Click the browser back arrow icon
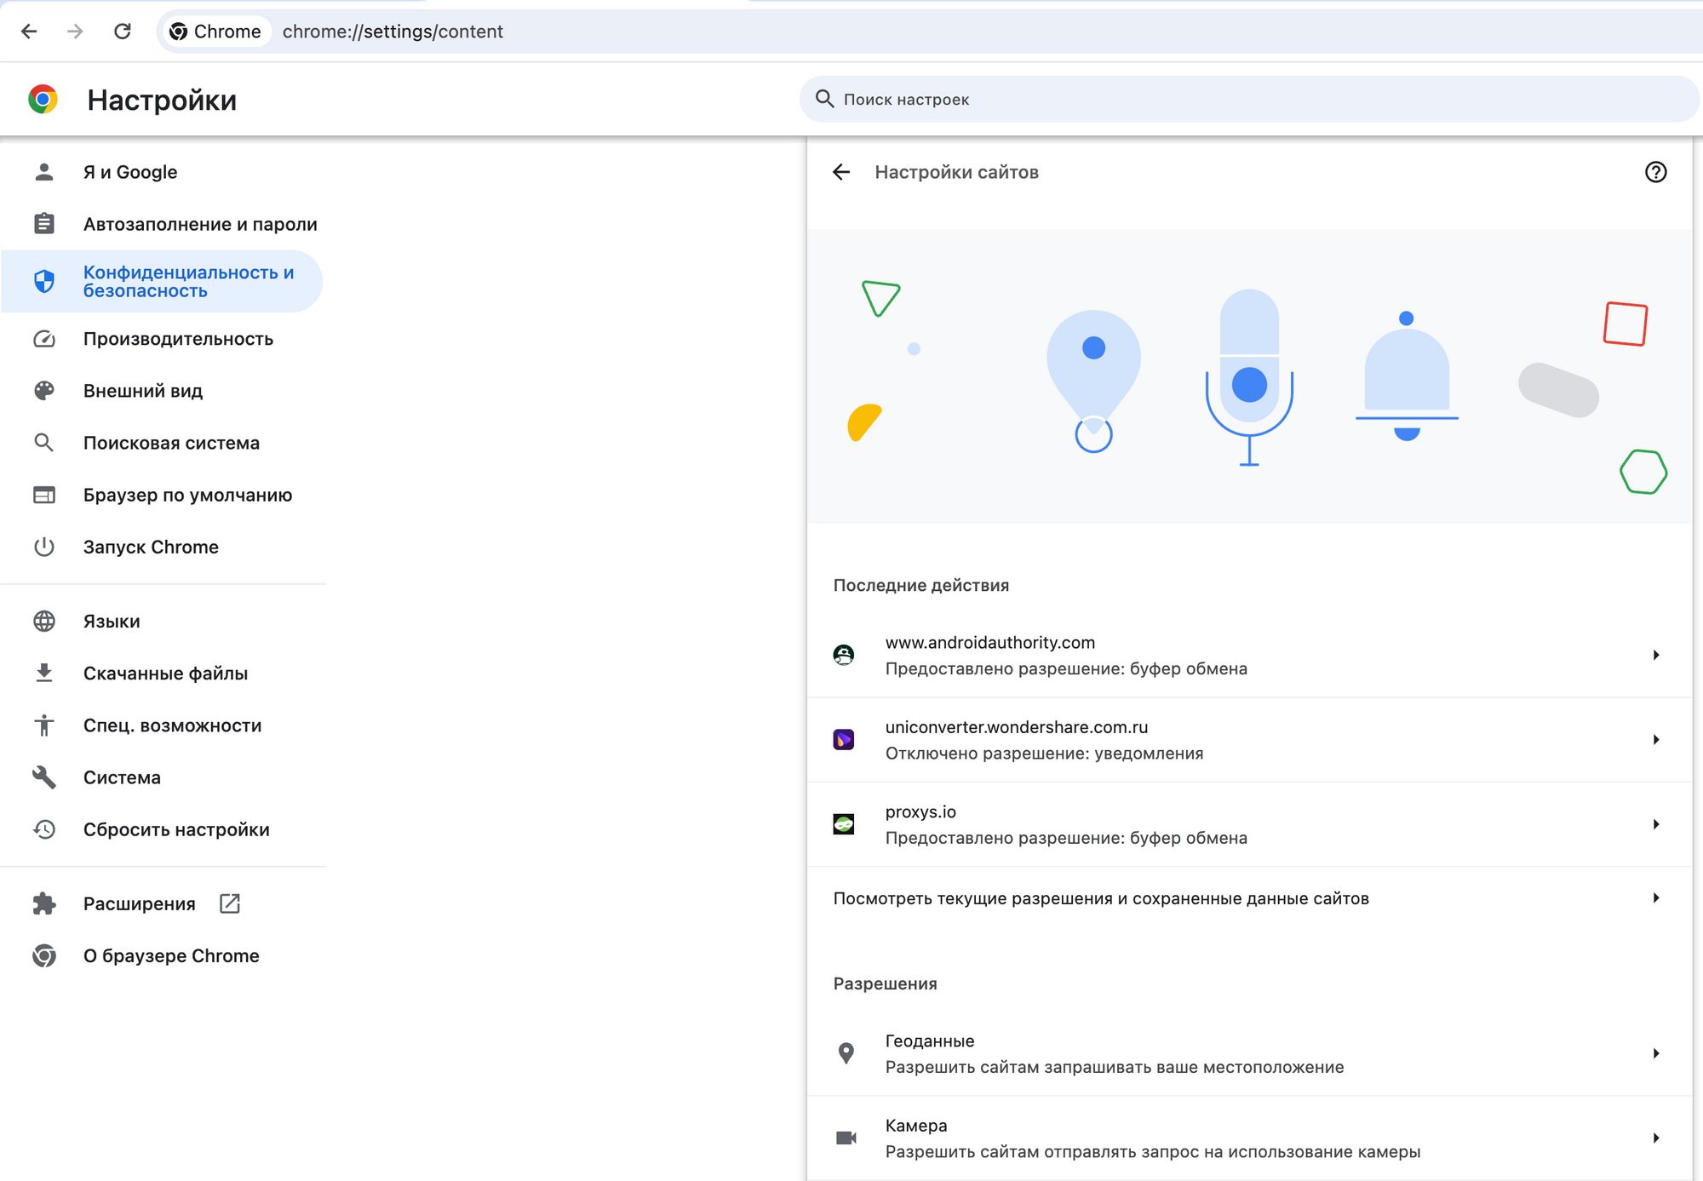 pyautogui.click(x=29, y=32)
